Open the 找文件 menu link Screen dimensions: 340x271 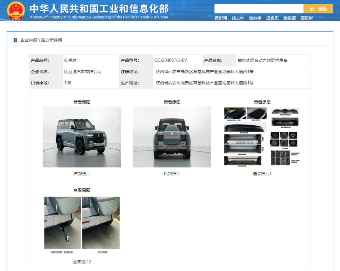[x=238, y=18]
